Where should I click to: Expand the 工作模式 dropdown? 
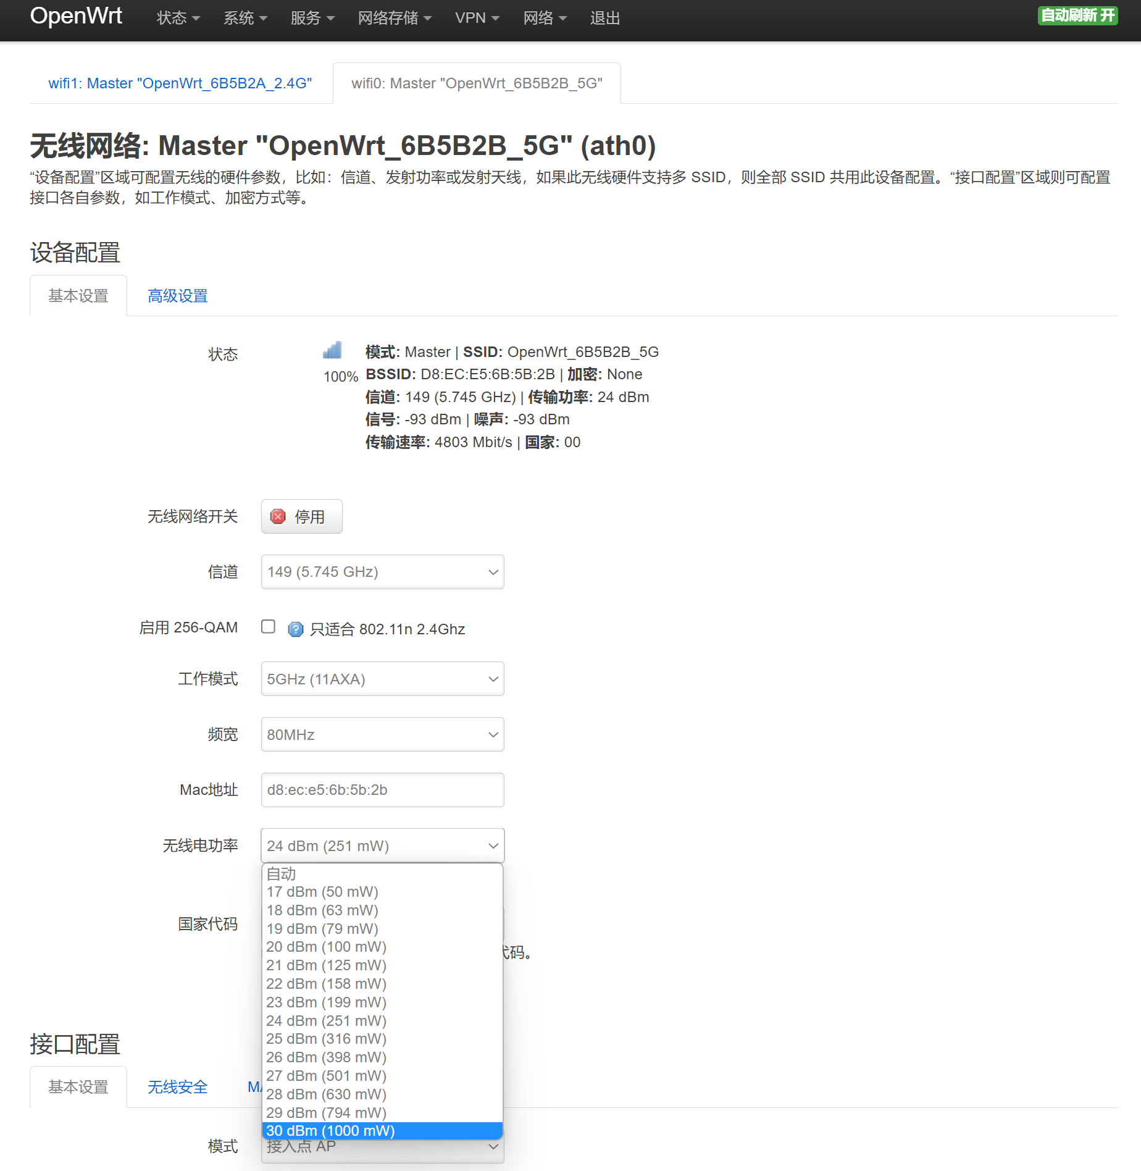[382, 679]
